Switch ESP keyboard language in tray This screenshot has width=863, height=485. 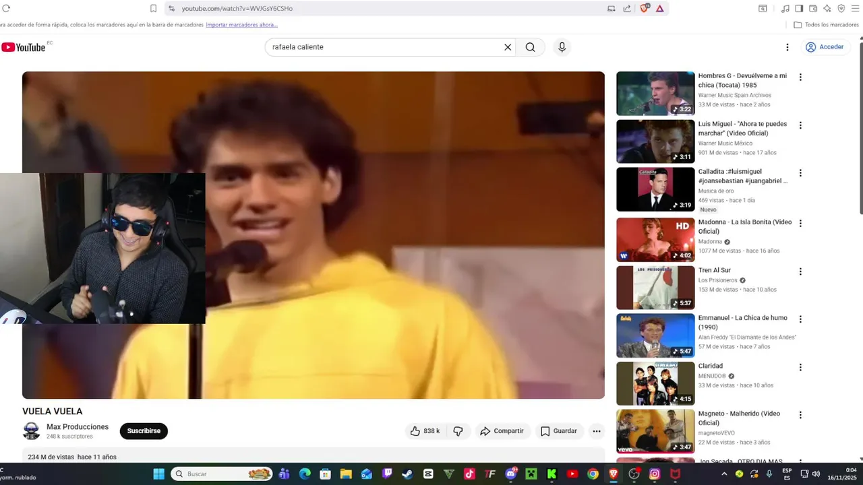787,474
